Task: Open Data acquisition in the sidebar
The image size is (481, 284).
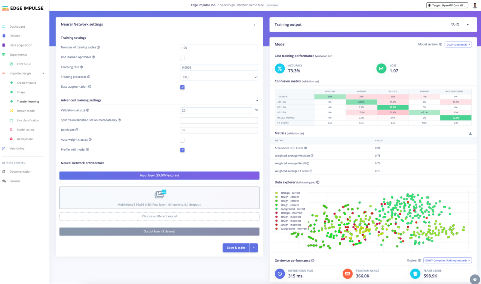Action: tap(21, 45)
